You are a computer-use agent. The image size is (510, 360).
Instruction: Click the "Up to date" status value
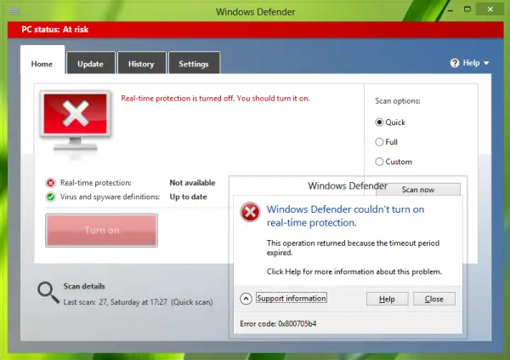189,197
